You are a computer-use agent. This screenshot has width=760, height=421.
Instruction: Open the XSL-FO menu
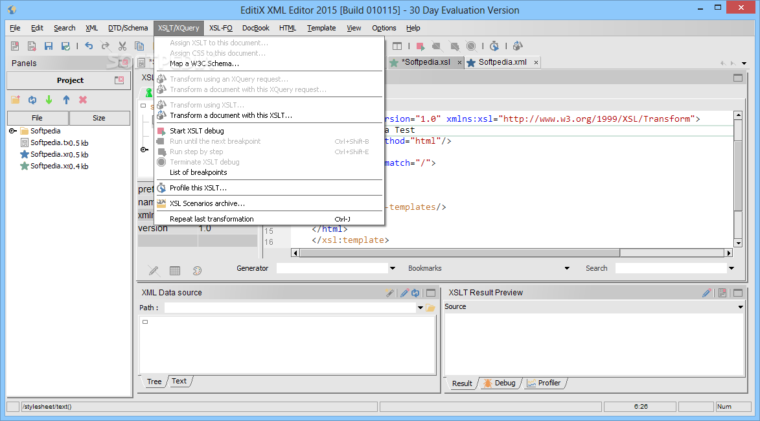(220, 28)
